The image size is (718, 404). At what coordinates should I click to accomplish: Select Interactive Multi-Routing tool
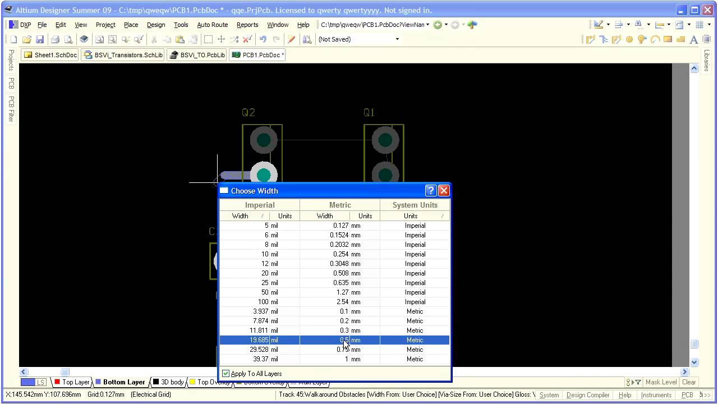pos(604,39)
